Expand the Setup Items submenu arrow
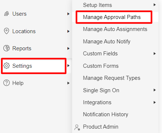This screenshot has width=162, height=133. tap(154, 5)
